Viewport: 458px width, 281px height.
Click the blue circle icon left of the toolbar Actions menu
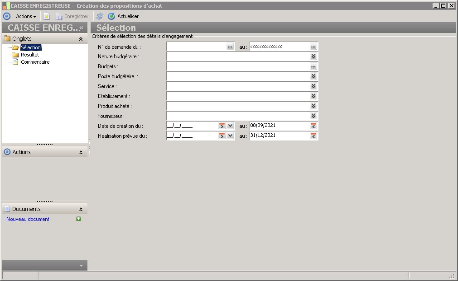pyautogui.click(x=7, y=16)
